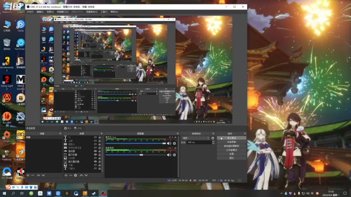Toggle lock on 窗口采集 source
The width and height of the screenshot is (351, 197).
(100, 155)
